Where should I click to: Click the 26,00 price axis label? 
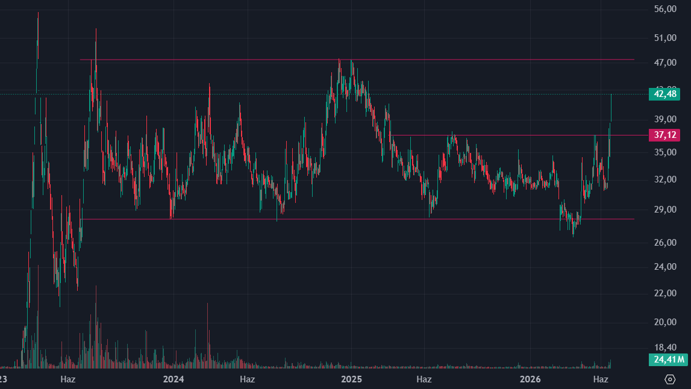tap(665, 242)
